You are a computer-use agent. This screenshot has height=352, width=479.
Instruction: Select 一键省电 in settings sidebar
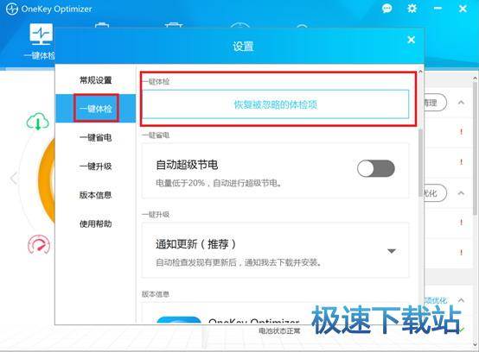click(x=96, y=137)
